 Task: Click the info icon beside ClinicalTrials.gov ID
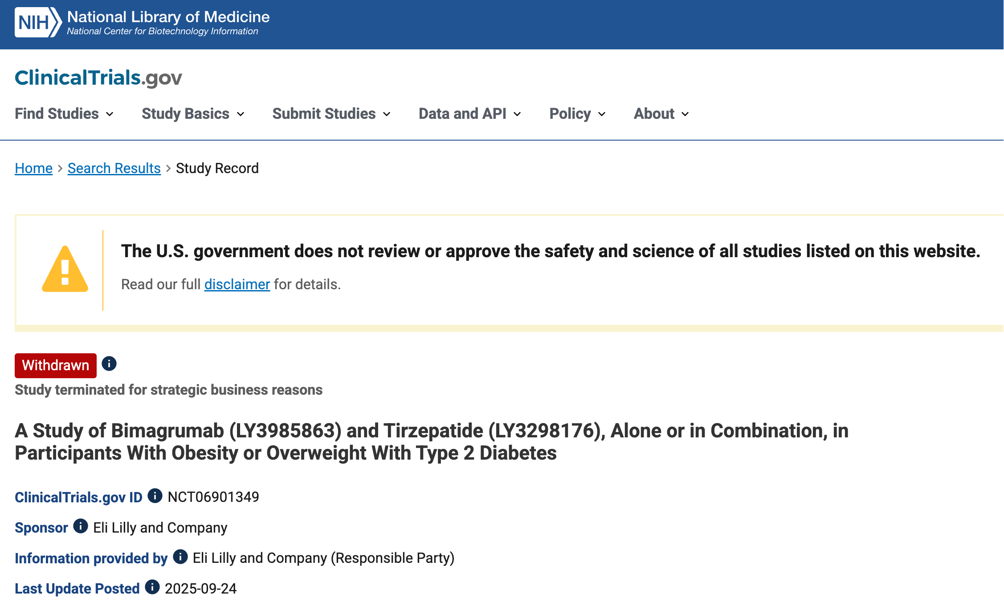(x=155, y=495)
